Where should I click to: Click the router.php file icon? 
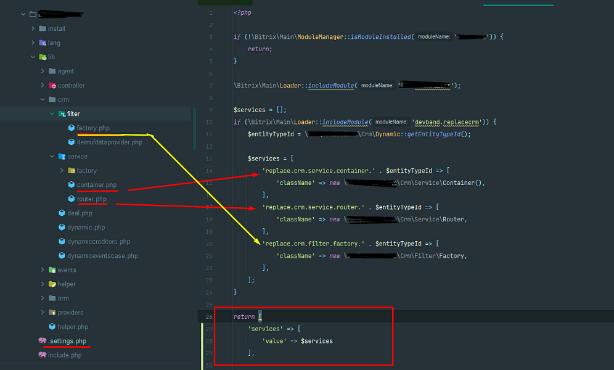71,199
